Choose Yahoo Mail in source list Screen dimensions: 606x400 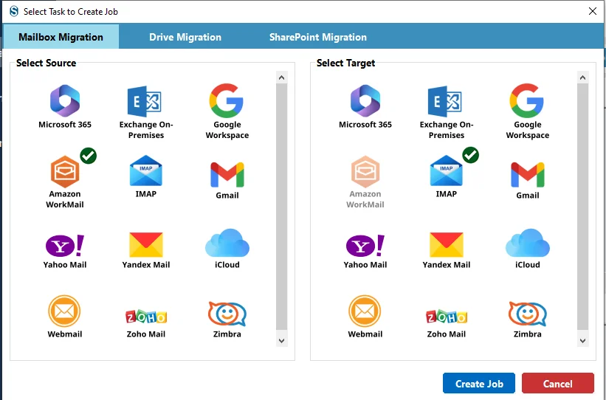[x=65, y=251]
